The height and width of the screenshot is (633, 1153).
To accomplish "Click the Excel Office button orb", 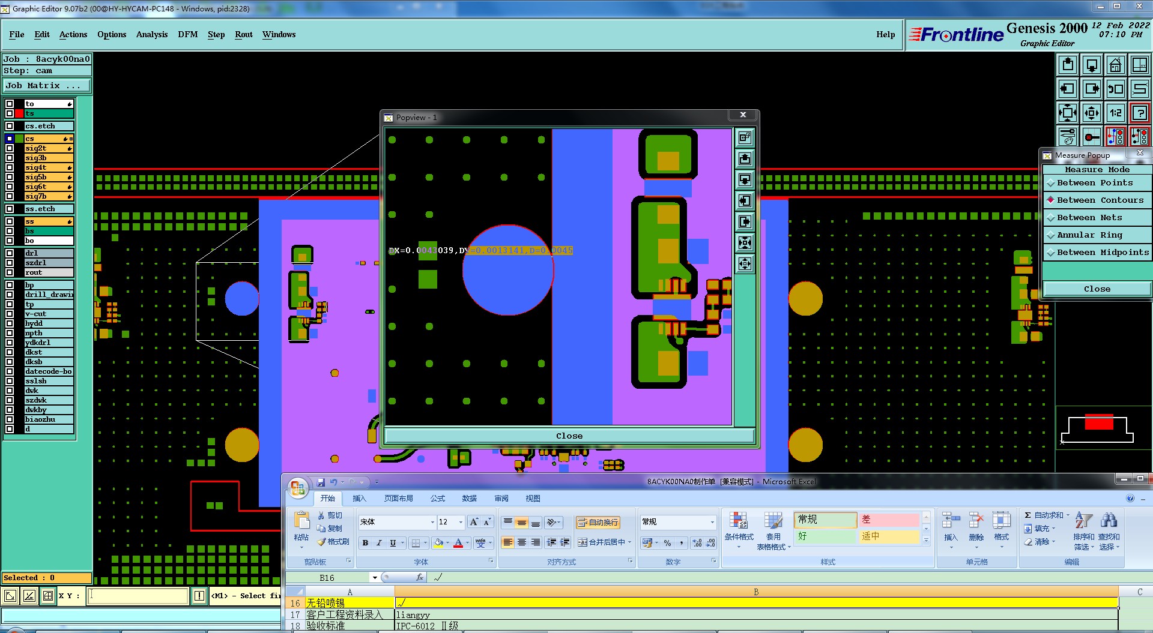I will (x=298, y=488).
